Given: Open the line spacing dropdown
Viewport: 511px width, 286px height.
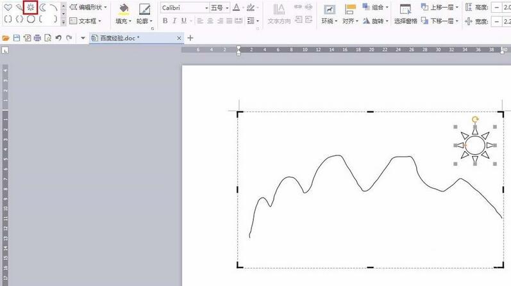Looking at the screenshot, I should click(258, 21).
